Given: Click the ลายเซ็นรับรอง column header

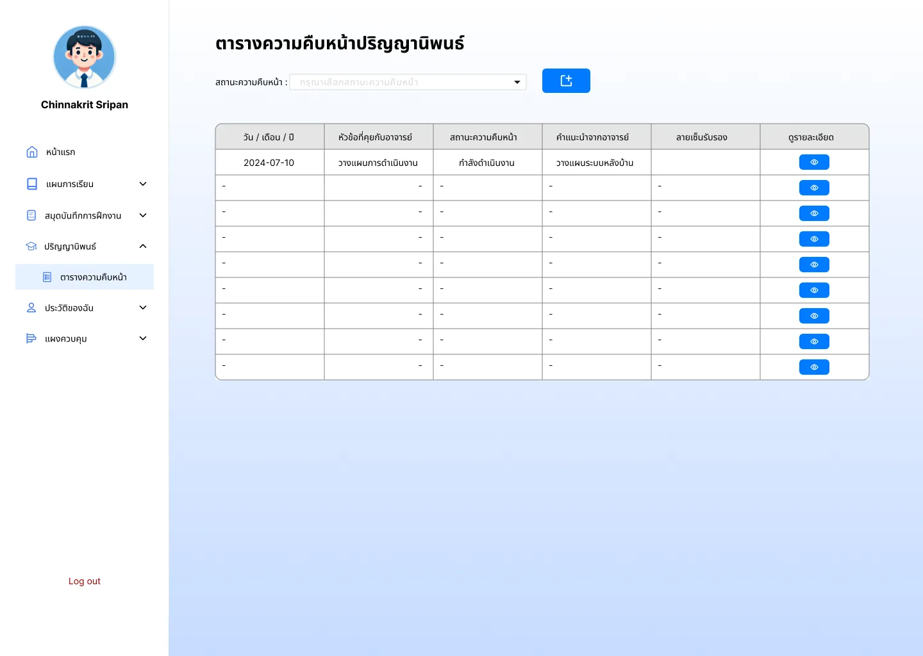Looking at the screenshot, I should click(x=705, y=137).
